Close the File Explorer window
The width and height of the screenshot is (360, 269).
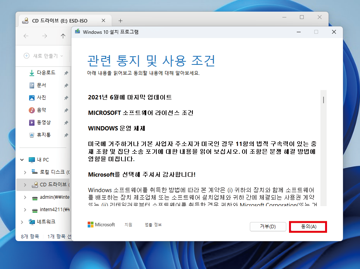pos(319,17)
